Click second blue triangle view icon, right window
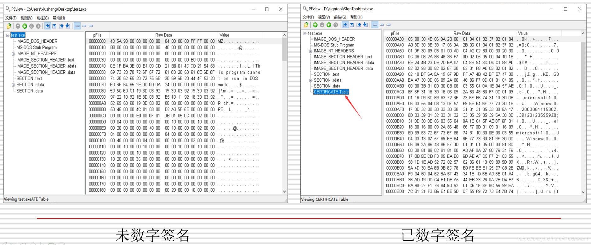Screen dimensions: 591x245 [x=352, y=25]
